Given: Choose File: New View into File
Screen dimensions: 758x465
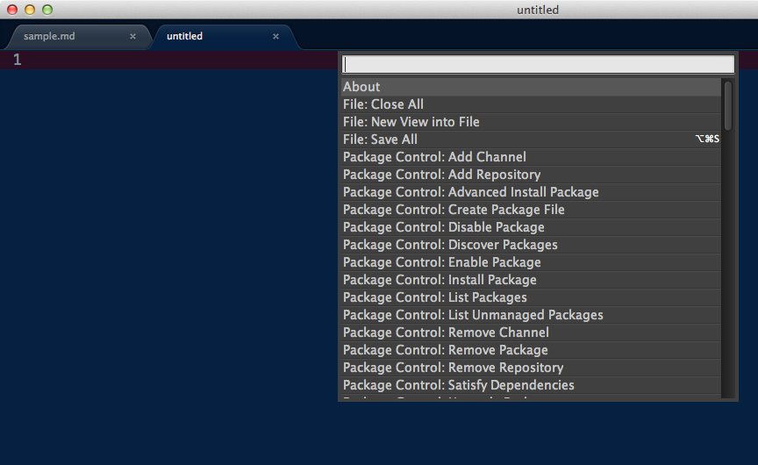Looking at the screenshot, I should tap(532, 122).
